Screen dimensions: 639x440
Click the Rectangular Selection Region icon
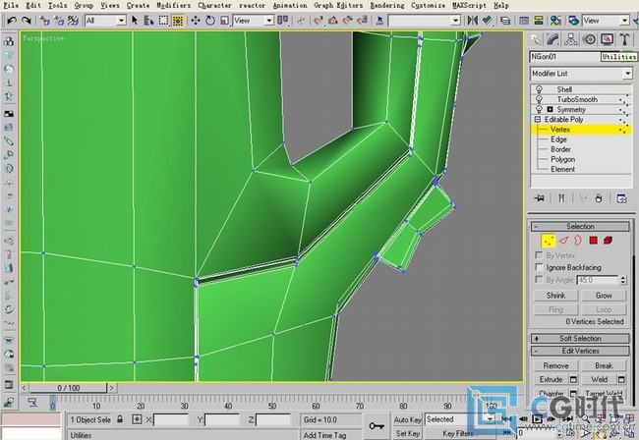(x=163, y=21)
